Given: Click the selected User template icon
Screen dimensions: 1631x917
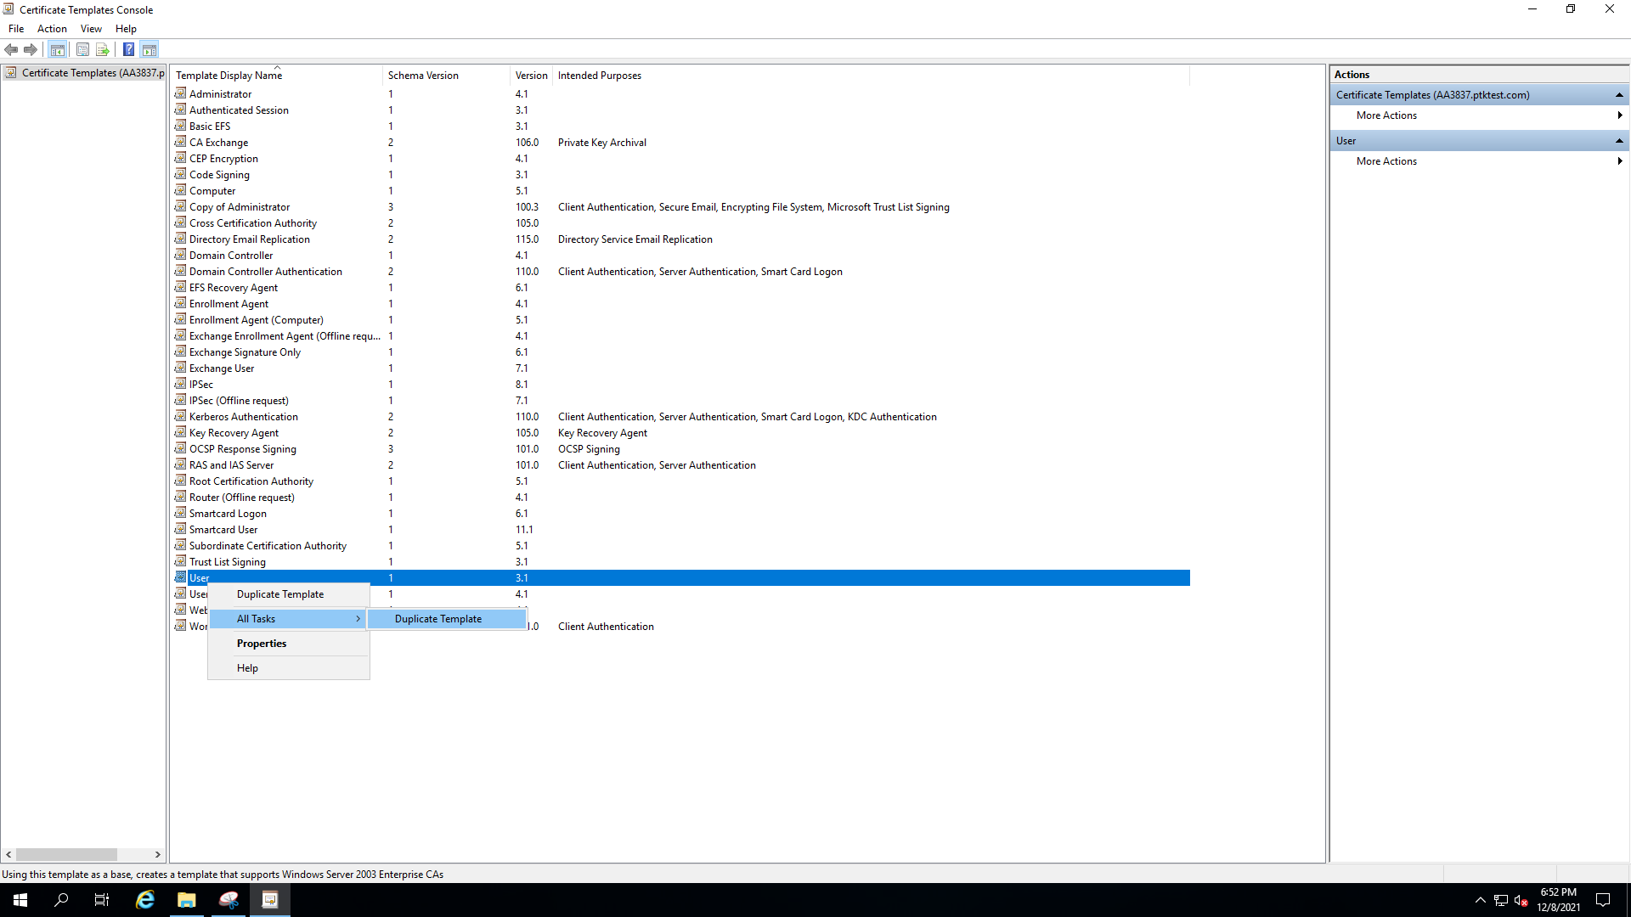Looking at the screenshot, I should coord(180,577).
